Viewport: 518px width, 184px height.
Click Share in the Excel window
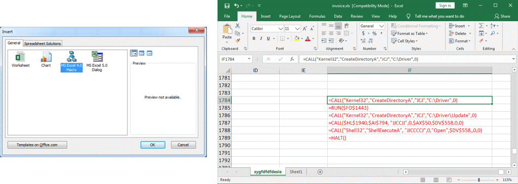click(502, 16)
